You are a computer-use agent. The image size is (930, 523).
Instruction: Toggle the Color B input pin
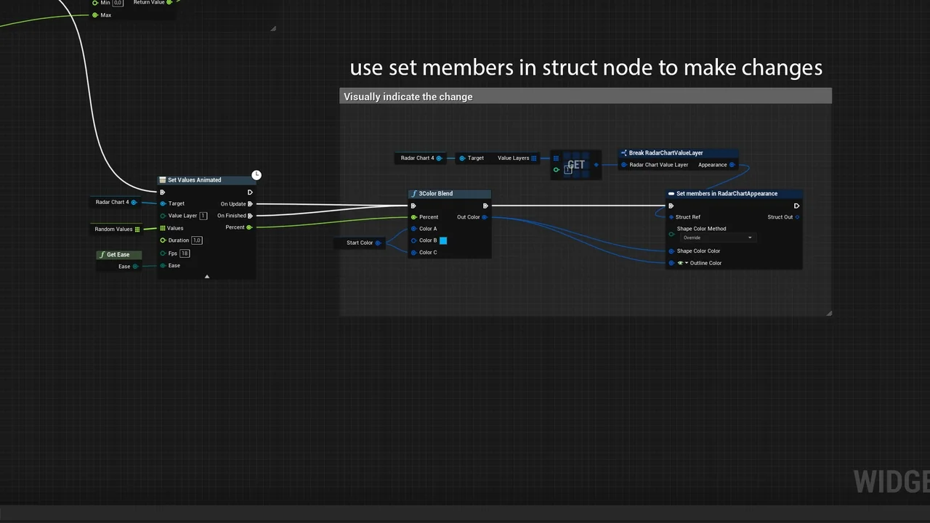[x=414, y=240]
